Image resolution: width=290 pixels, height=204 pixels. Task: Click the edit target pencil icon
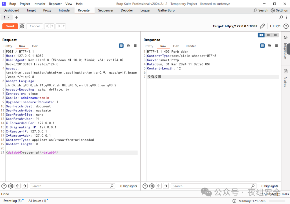pos(262,26)
